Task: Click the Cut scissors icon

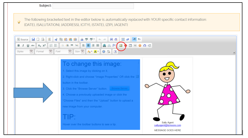Action: click(56, 39)
